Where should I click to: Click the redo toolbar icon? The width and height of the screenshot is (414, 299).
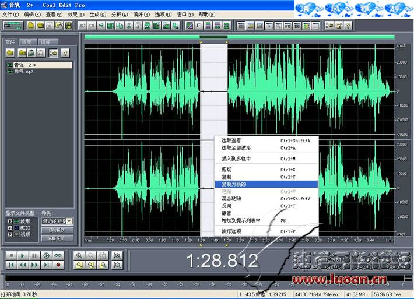coord(92,26)
